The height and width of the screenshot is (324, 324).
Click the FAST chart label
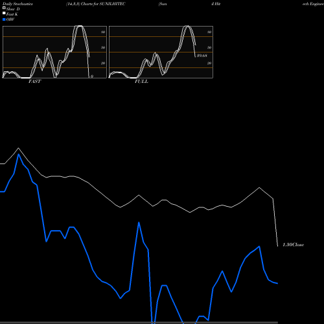coord(34,82)
